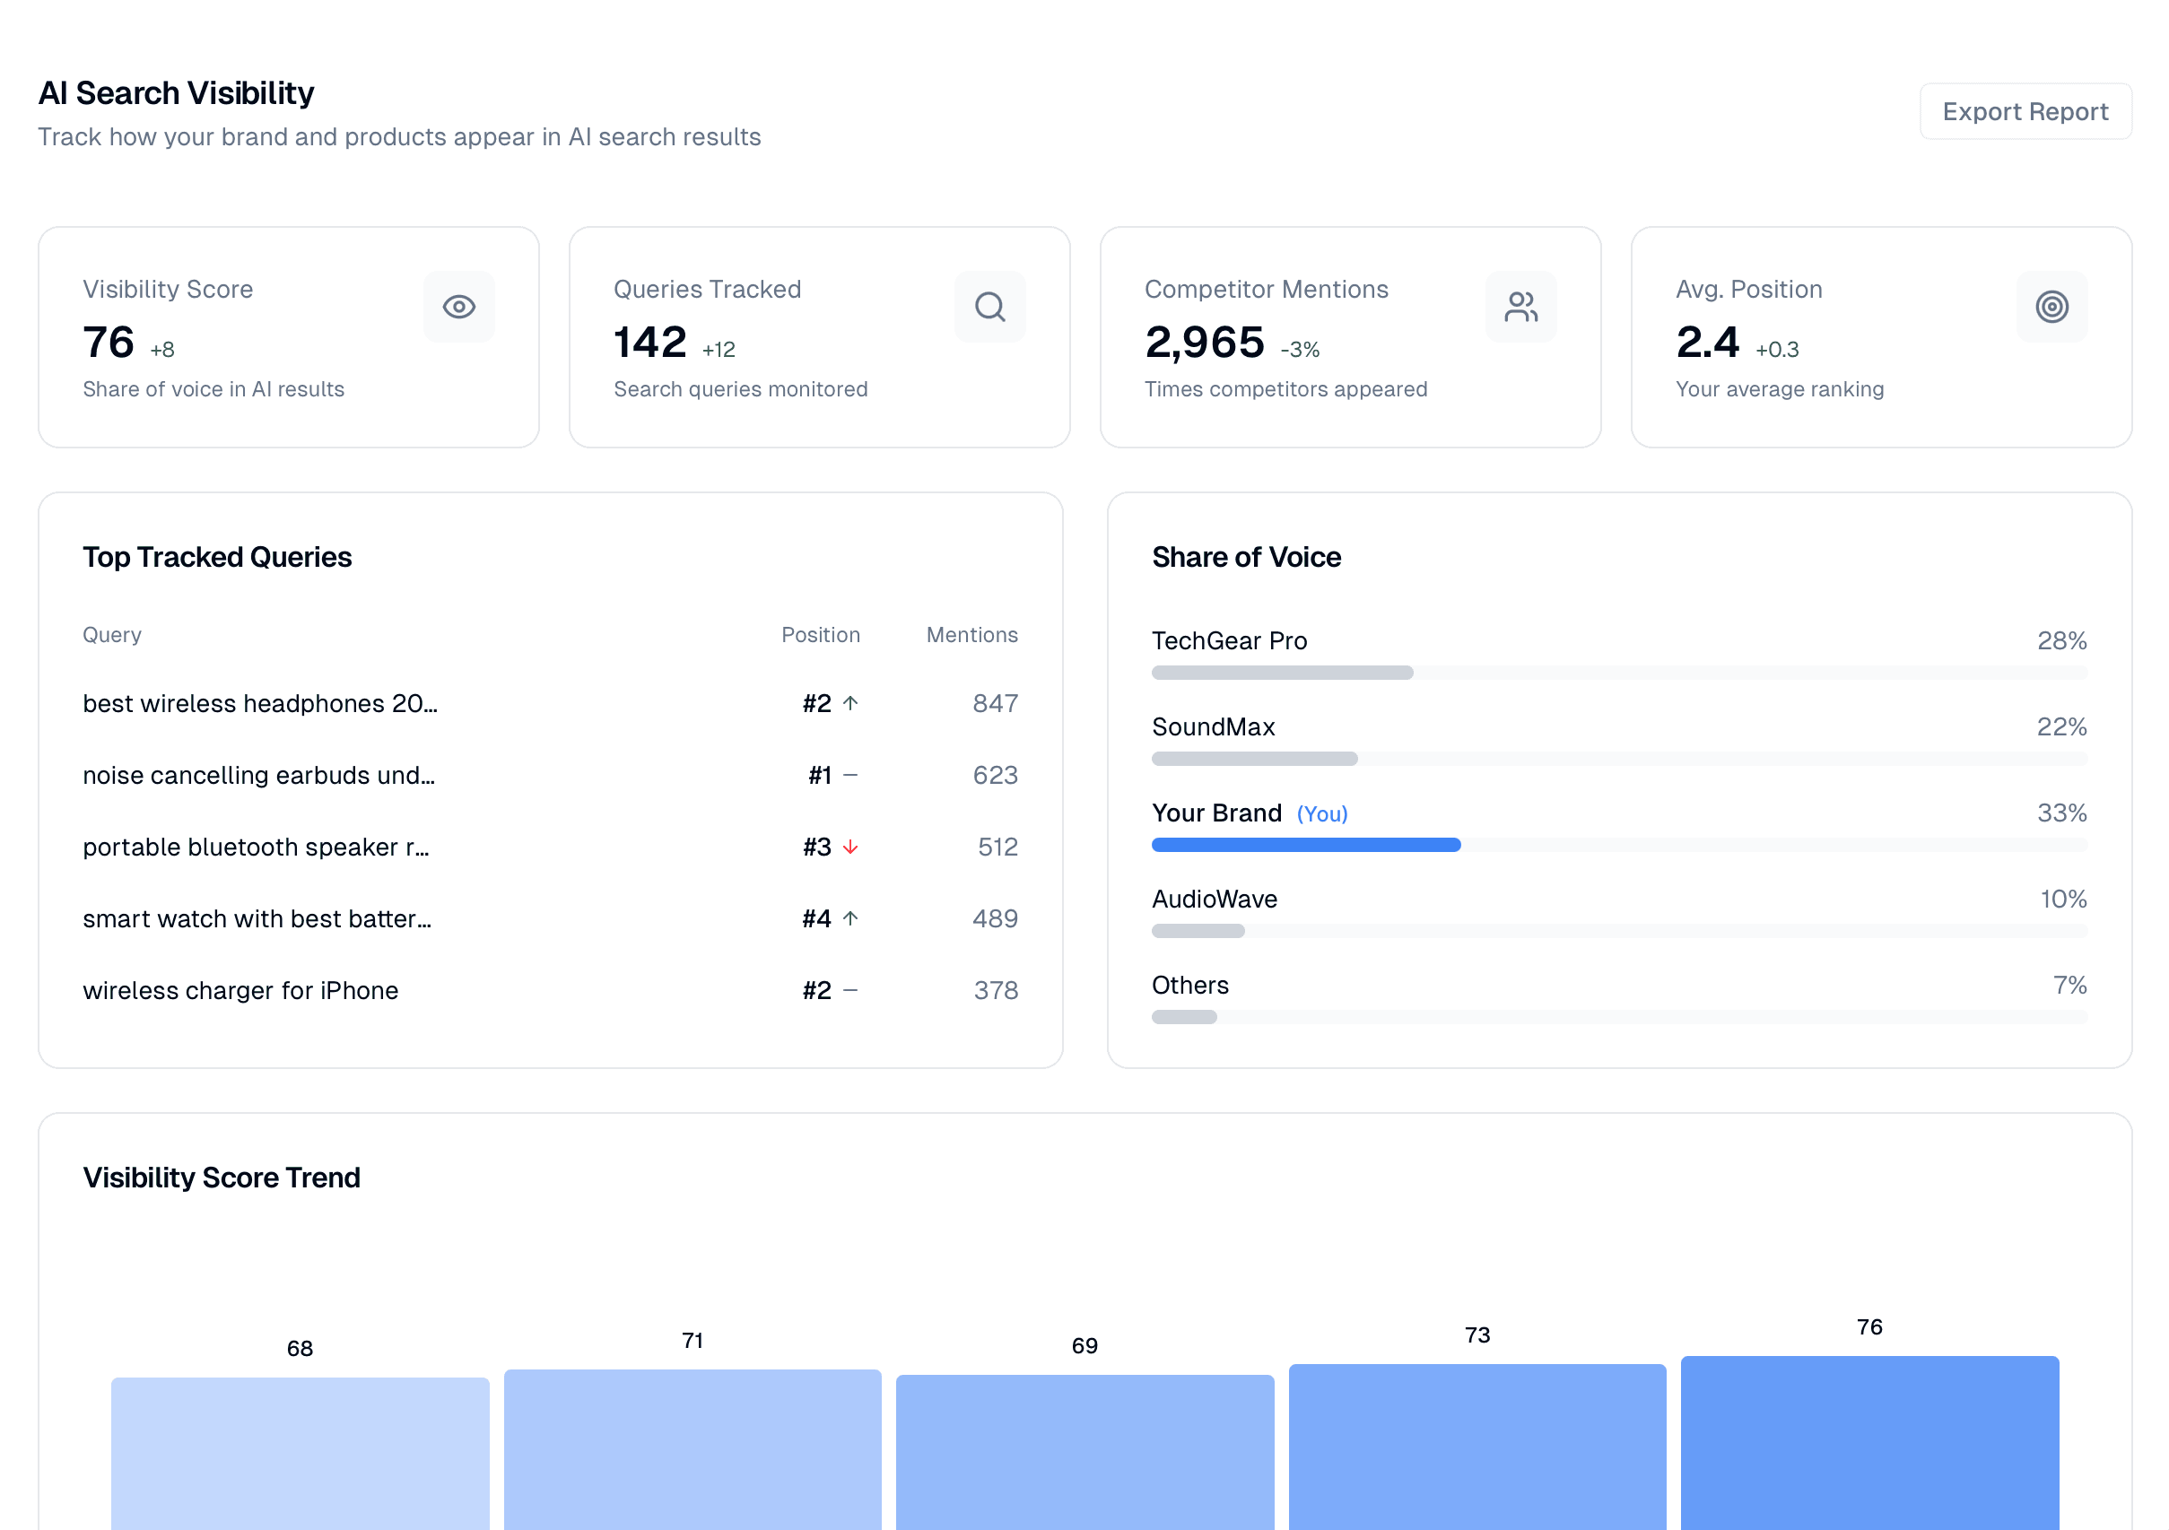Click the AudioWave label
The image size is (2169, 1530).
click(1214, 900)
